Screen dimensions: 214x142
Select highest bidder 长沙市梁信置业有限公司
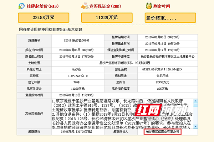pos(162,132)
